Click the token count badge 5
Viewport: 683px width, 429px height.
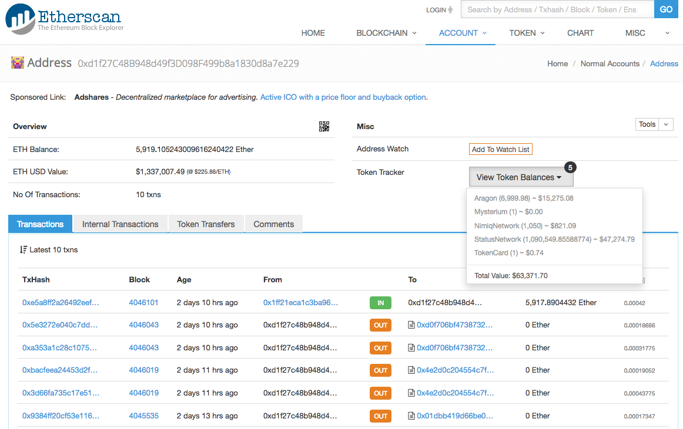point(570,167)
